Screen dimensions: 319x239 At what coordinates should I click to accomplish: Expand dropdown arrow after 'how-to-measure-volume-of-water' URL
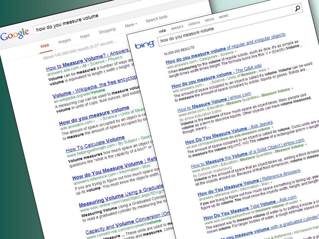click(x=300, y=201)
